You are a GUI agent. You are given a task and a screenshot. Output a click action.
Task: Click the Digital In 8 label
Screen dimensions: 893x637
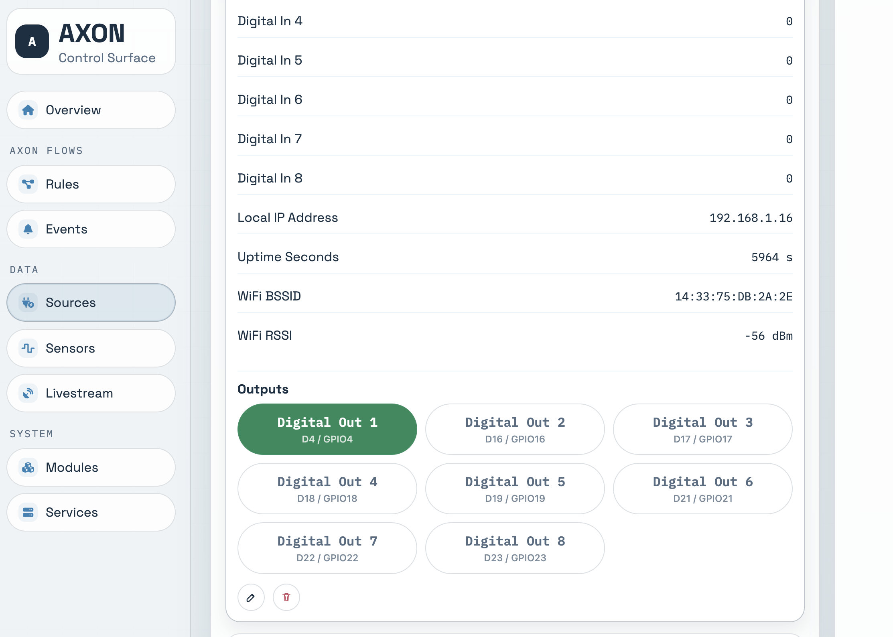click(270, 178)
